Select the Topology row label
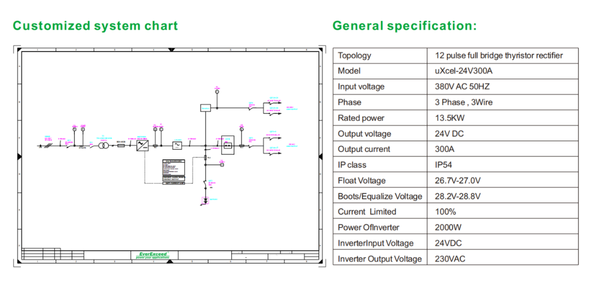This screenshot has width=599, height=281. tap(354, 56)
